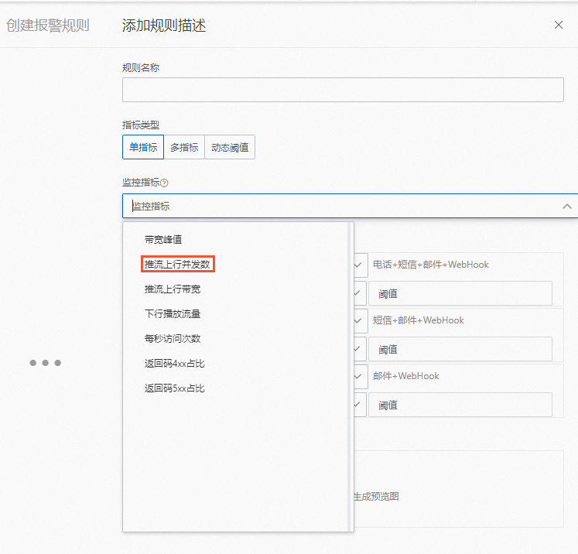Open condition dropdown left of first 阈值
Screen dimensions: 578x554
click(x=360, y=293)
